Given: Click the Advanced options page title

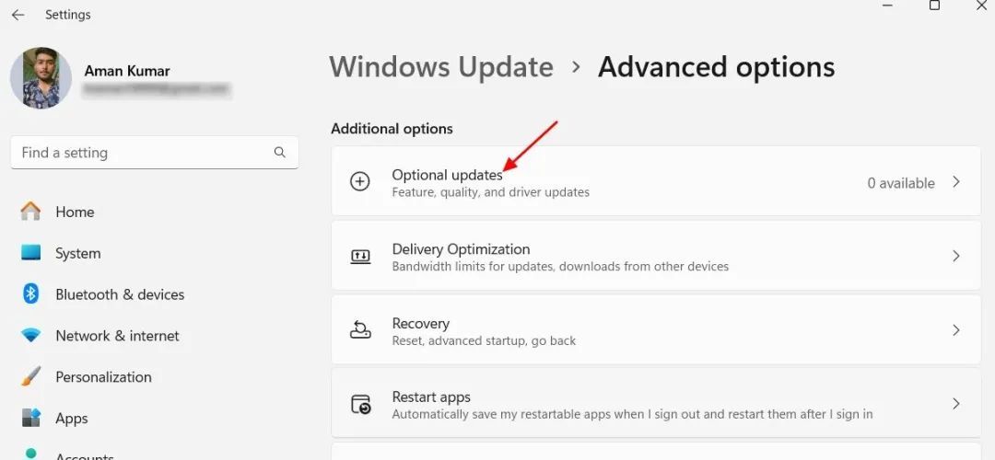Looking at the screenshot, I should point(717,67).
